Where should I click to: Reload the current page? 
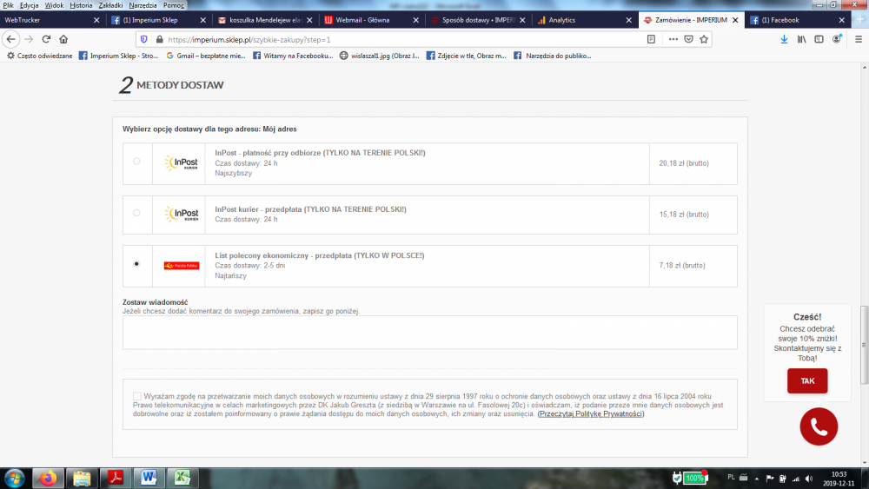tap(47, 39)
